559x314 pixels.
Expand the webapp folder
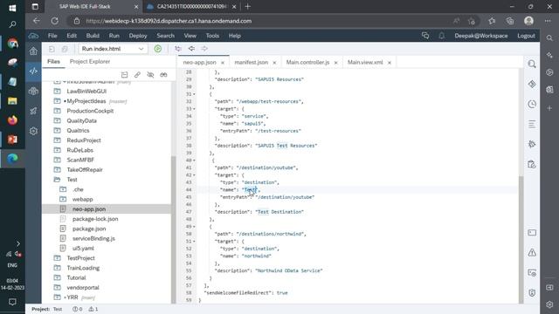(63, 199)
